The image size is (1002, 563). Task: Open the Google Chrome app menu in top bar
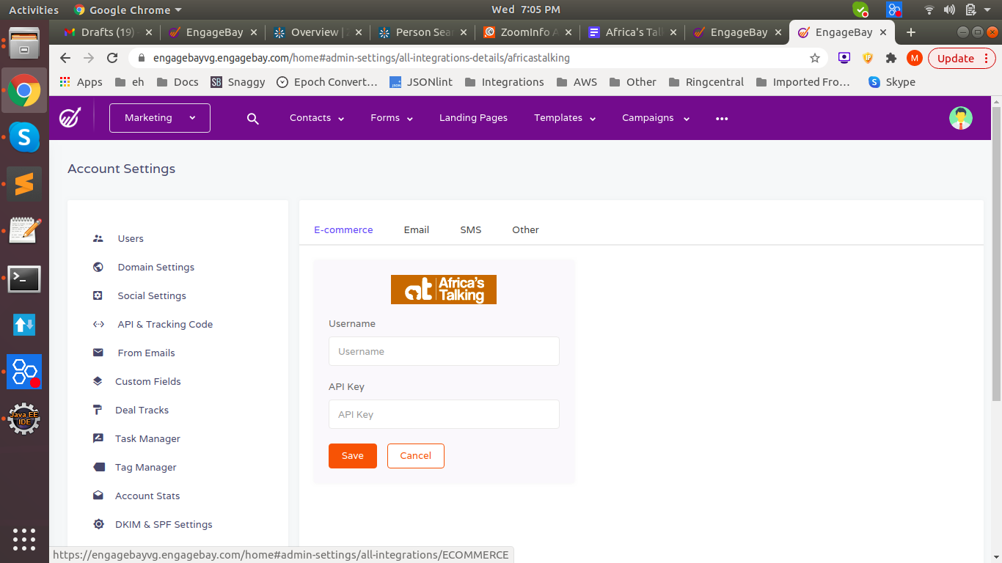[128, 10]
